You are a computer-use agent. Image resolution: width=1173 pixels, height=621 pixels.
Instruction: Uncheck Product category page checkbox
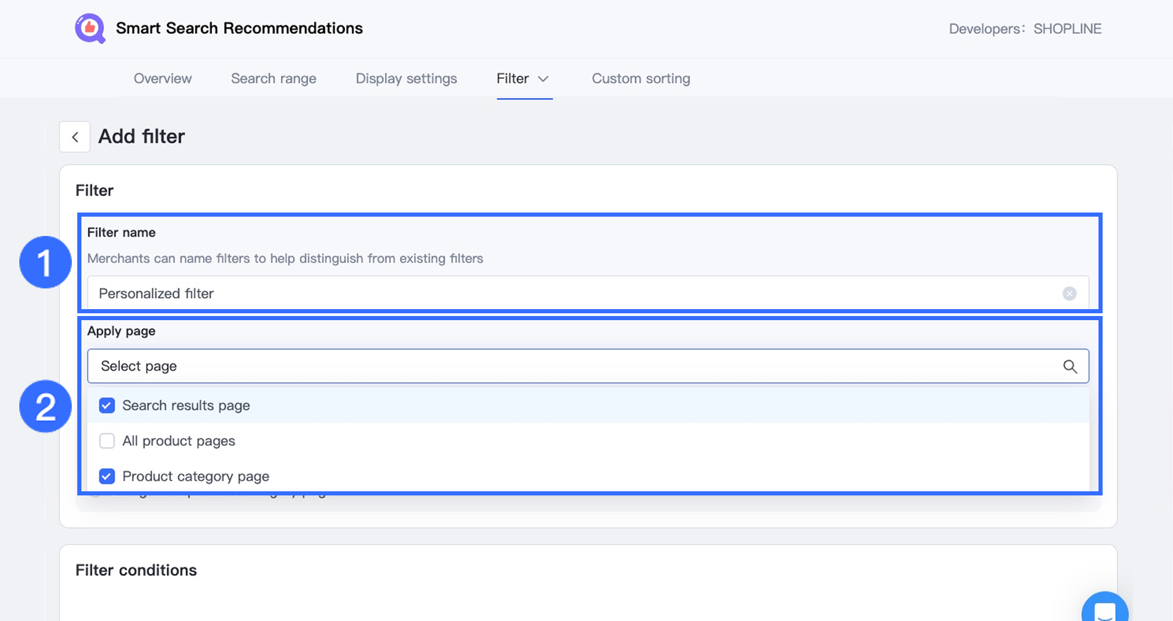point(107,476)
